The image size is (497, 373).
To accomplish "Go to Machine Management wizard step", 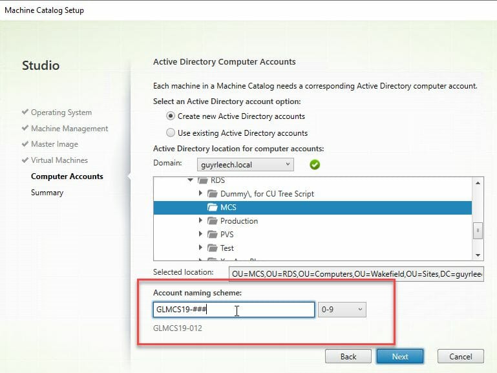I will coord(69,129).
